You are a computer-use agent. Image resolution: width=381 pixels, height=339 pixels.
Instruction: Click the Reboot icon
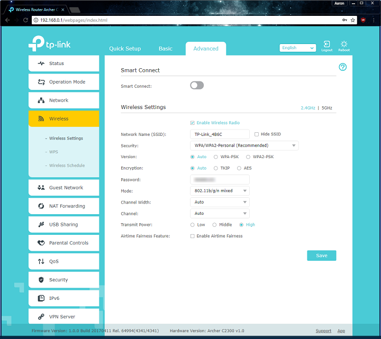[x=344, y=45]
